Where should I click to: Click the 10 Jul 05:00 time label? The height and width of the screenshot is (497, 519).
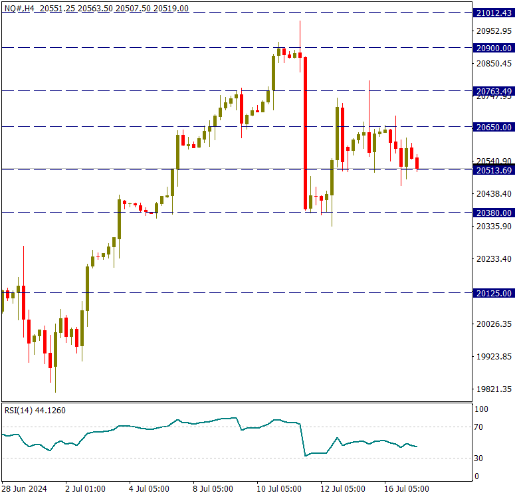pos(279,489)
